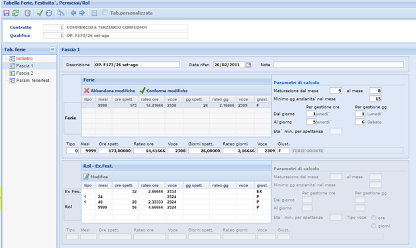The width and height of the screenshot is (416, 248).
Task: Click the Qualifica code field
Action: coord(54,36)
